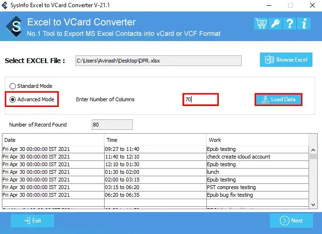
Task: Click the table scrollbar thumb
Action: click(313, 157)
